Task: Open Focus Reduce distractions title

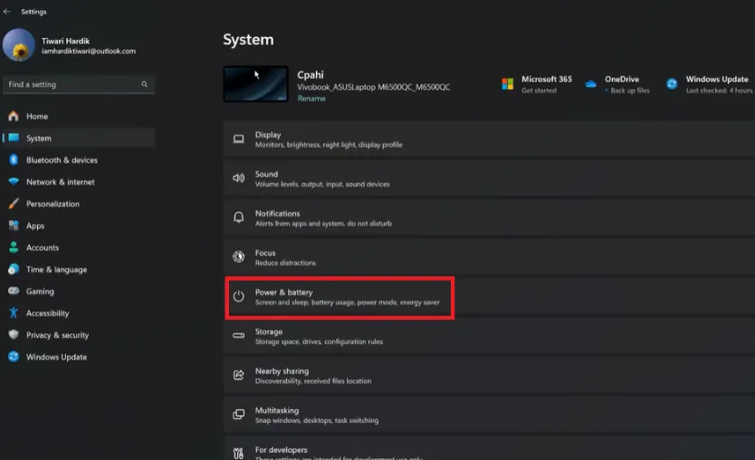Action: [265, 253]
